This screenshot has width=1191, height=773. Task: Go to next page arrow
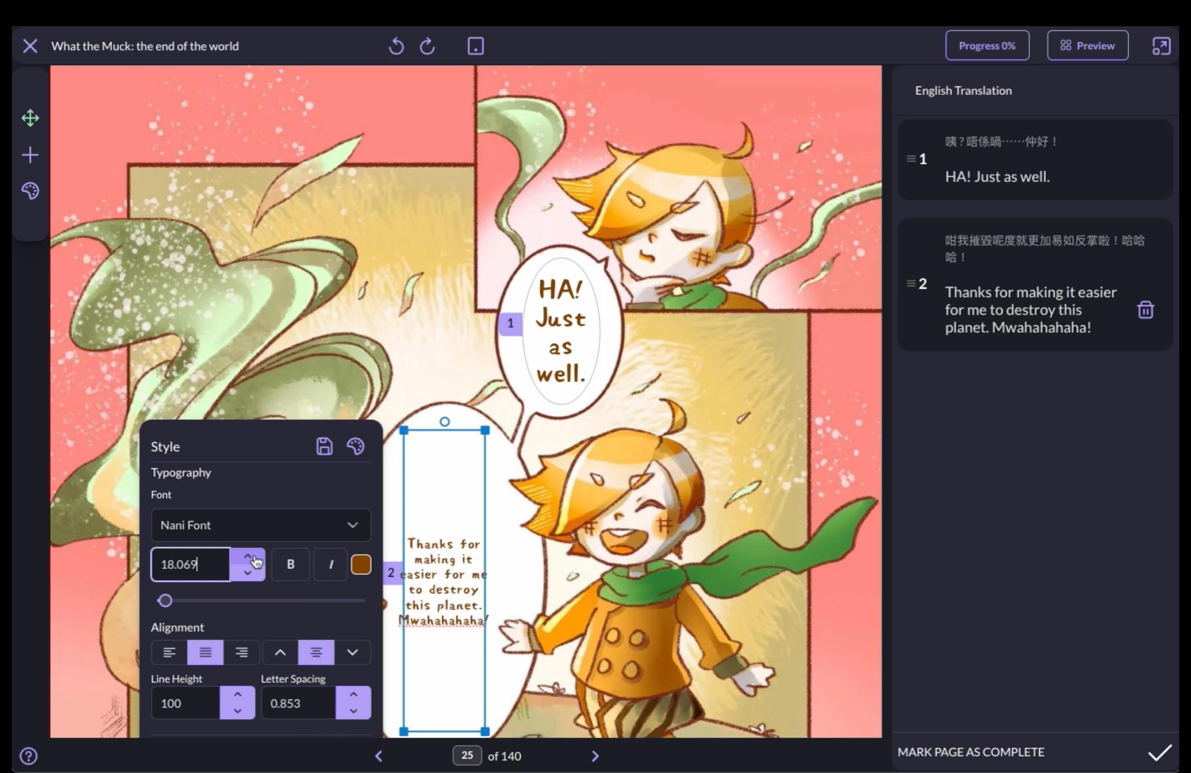595,756
